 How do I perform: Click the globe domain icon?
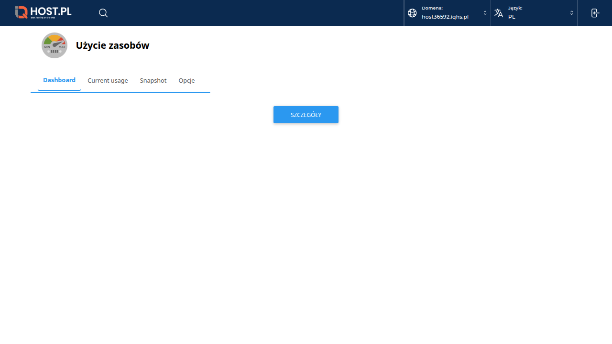point(412,13)
